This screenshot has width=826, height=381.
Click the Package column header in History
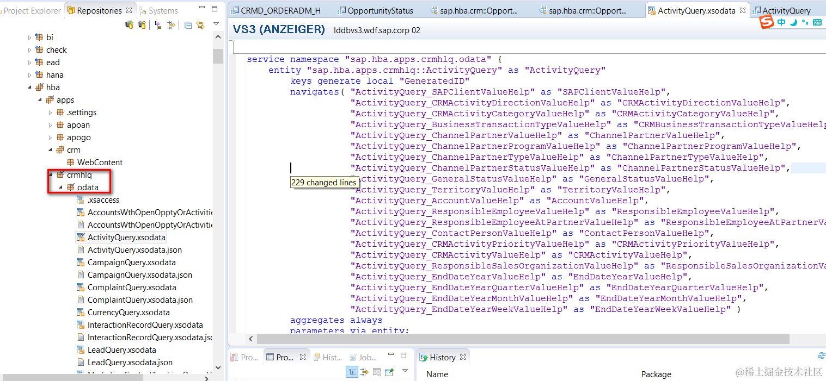(656, 374)
